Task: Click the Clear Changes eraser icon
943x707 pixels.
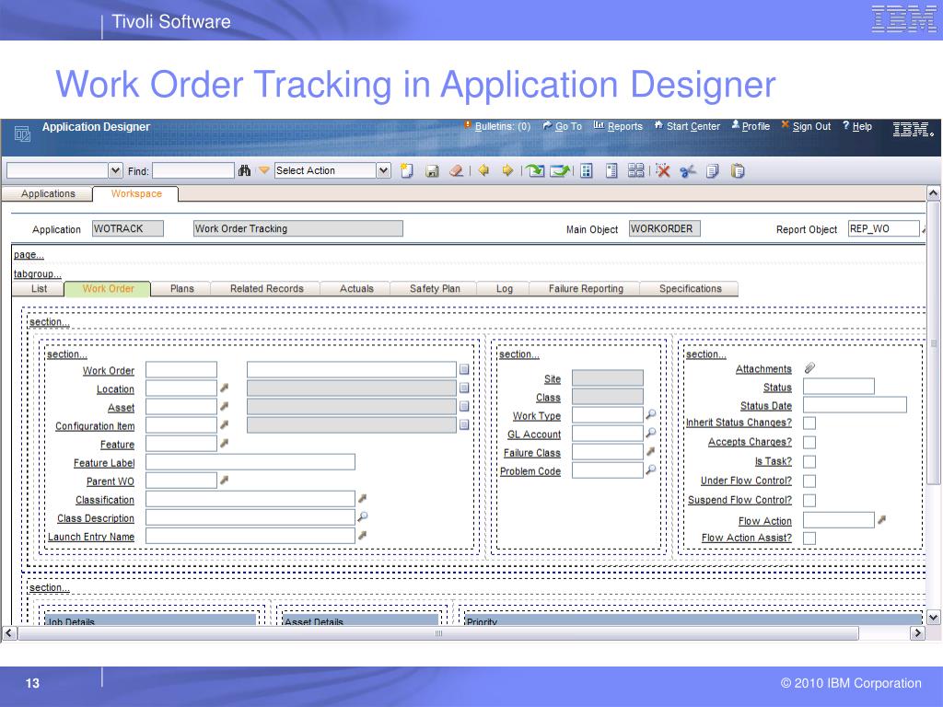Action: (x=456, y=171)
